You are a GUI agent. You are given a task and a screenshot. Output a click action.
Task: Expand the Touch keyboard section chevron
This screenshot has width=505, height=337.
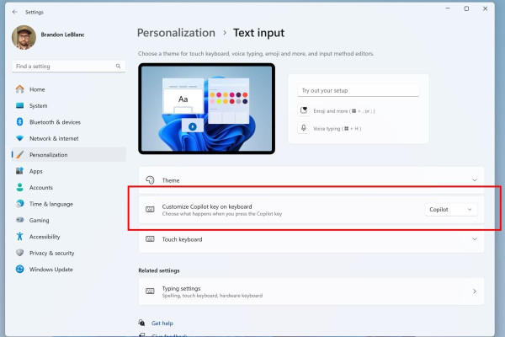point(475,239)
